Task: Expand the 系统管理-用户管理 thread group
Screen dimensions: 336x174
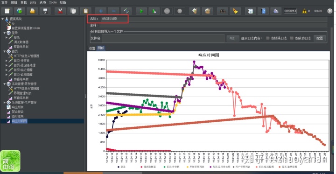Action: [5, 103]
